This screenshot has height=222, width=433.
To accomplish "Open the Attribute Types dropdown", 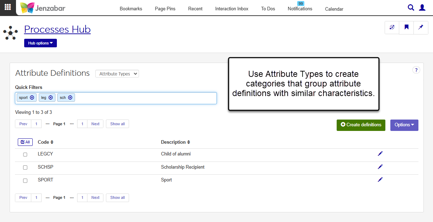I will click(x=117, y=74).
